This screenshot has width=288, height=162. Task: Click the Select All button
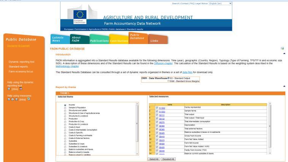154,159
